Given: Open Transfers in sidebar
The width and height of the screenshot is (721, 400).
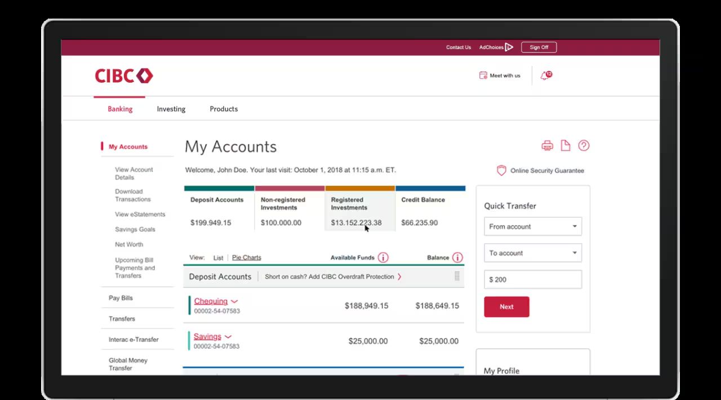Looking at the screenshot, I should [122, 319].
